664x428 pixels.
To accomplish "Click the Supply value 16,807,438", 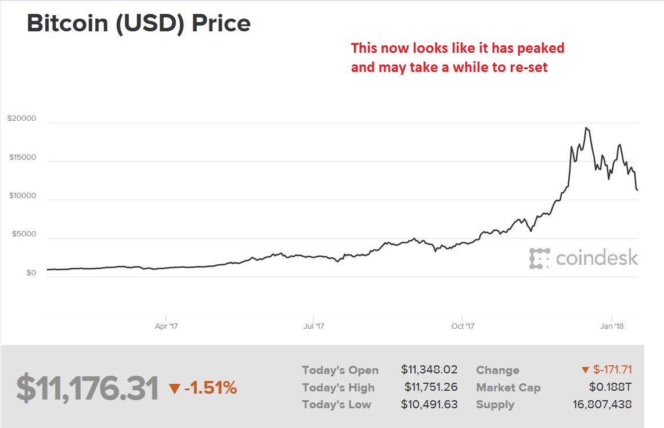I will point(603,404).
